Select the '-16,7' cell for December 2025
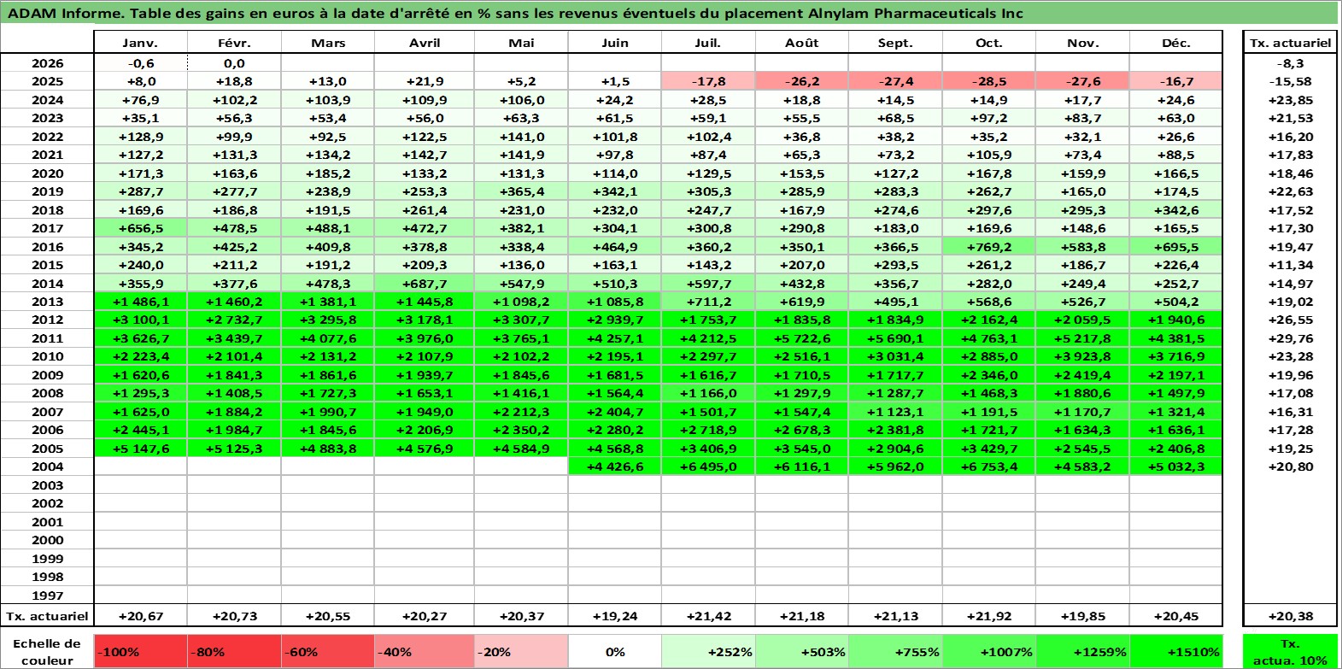This screenshot has width=1342, height=669. pyautogui.click(x=1176, y=81)
